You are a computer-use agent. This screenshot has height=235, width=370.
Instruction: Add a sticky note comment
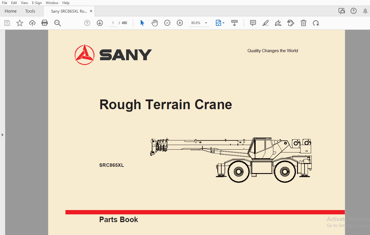pyautogui.click(x=253, y=23)
